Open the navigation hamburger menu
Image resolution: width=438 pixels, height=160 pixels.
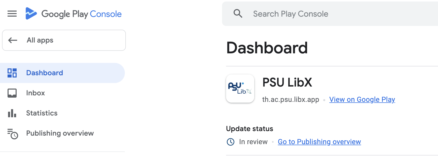(x=12, y=14)
